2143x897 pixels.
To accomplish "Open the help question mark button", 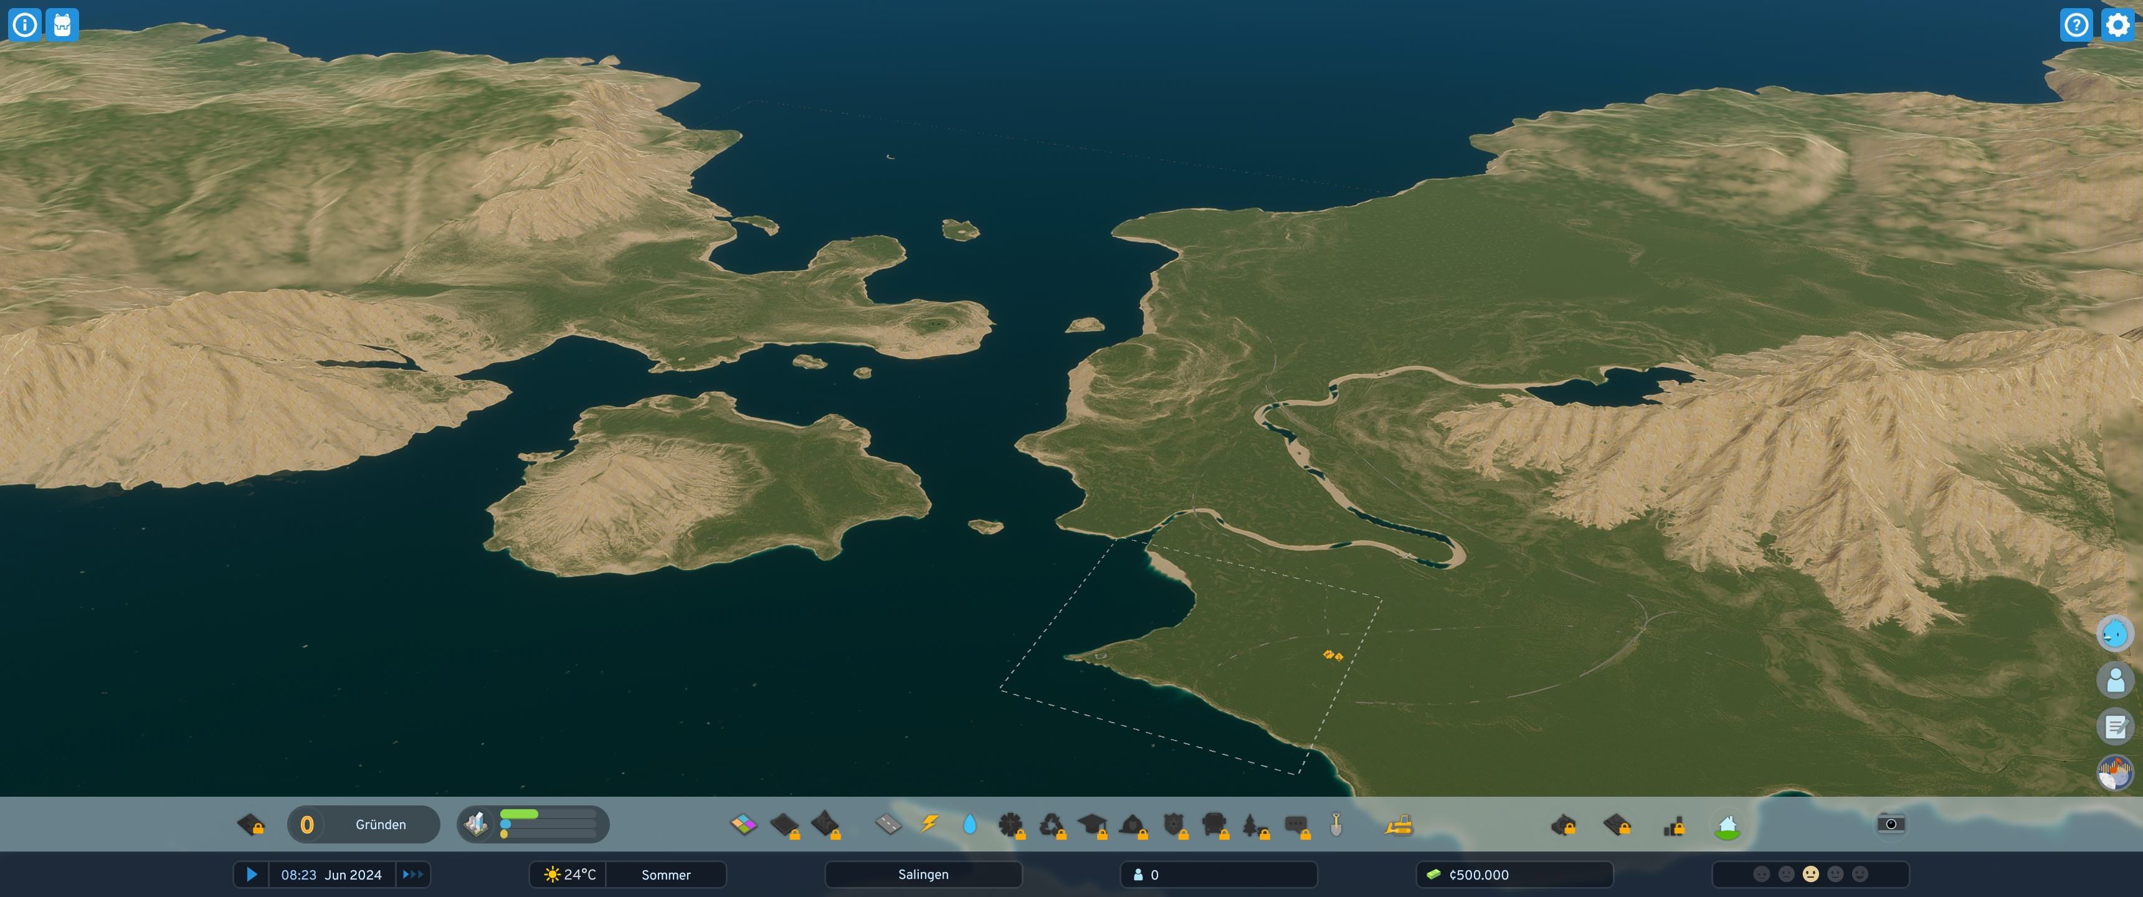I will (x=2076, y=25).
